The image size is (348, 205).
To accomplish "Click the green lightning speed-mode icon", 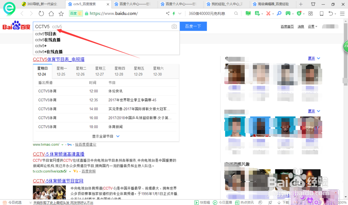I will (174, 14).
